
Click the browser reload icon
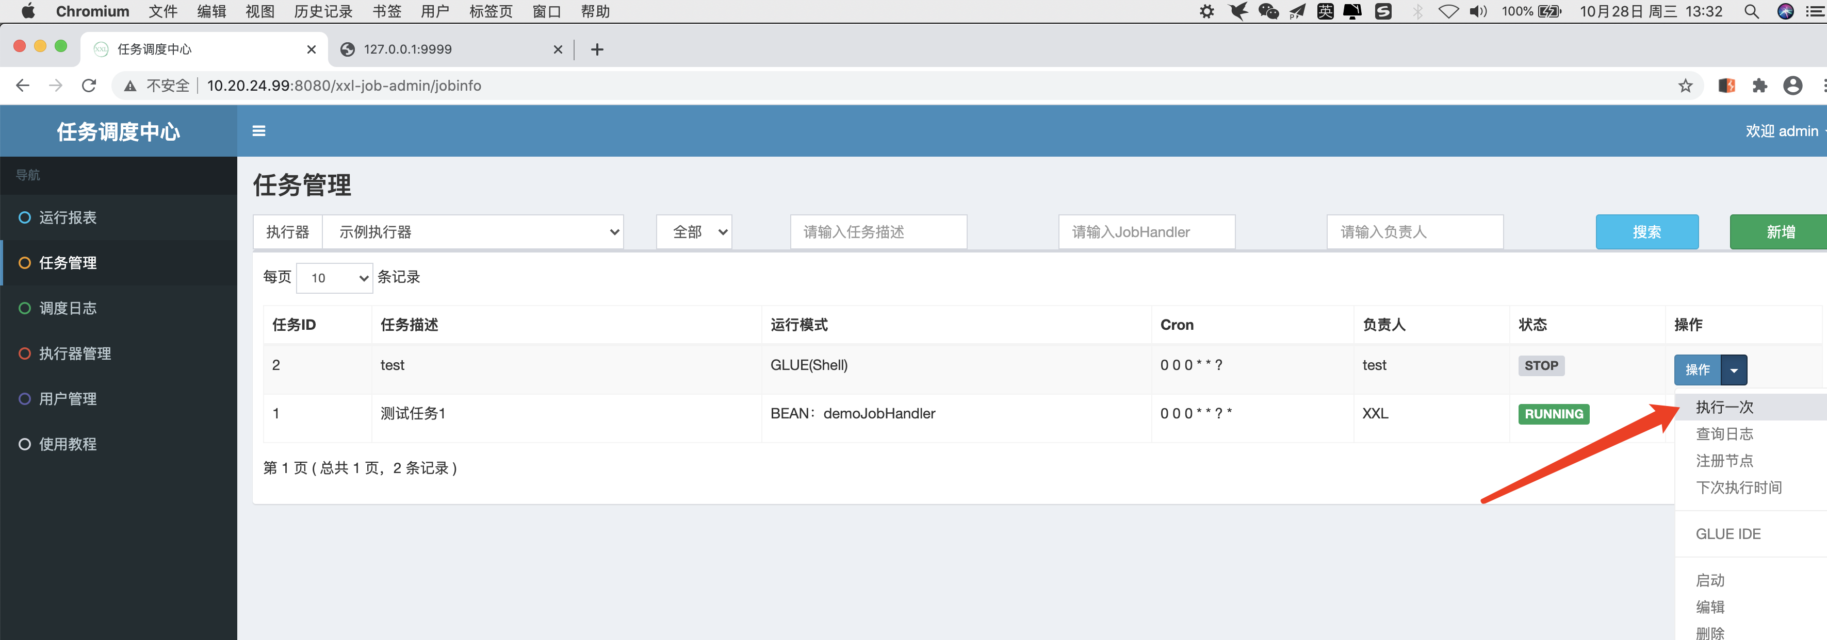89,86
